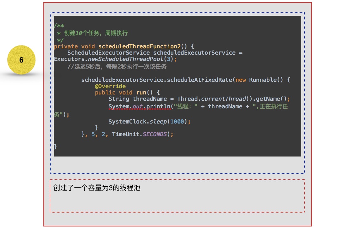345x235 pixels.
Task: Click the "@Override" annotation
Action: pos(110,86)
